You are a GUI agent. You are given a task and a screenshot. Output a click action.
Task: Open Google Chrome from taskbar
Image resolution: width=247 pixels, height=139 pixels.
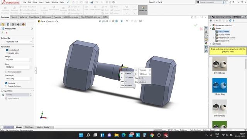(152, 135)
